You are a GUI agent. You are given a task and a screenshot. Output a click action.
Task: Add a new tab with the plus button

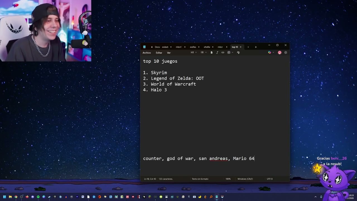(256, 47)
